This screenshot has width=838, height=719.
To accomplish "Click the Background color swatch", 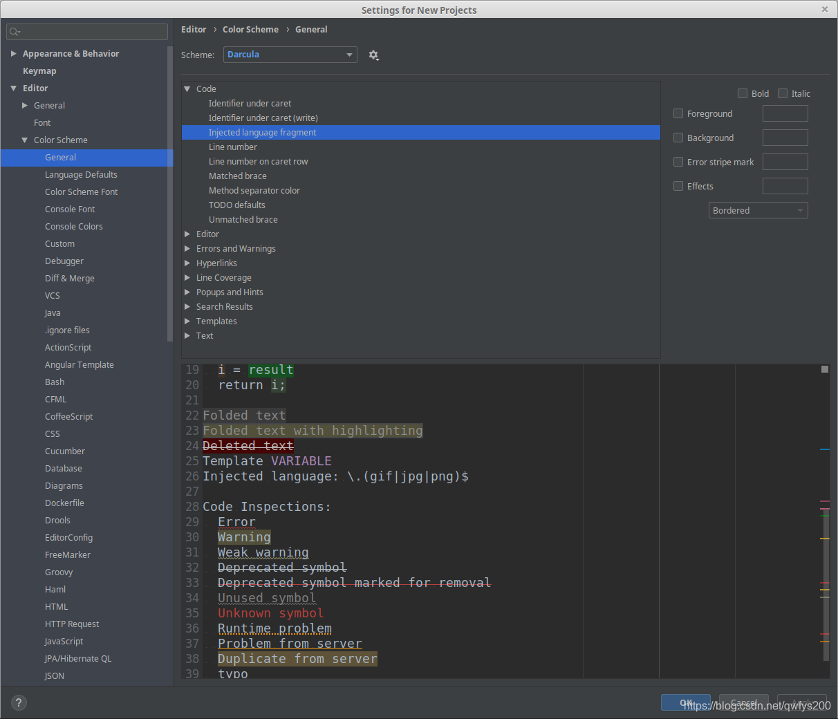I will pyautogui.click(x=785, y=138).
